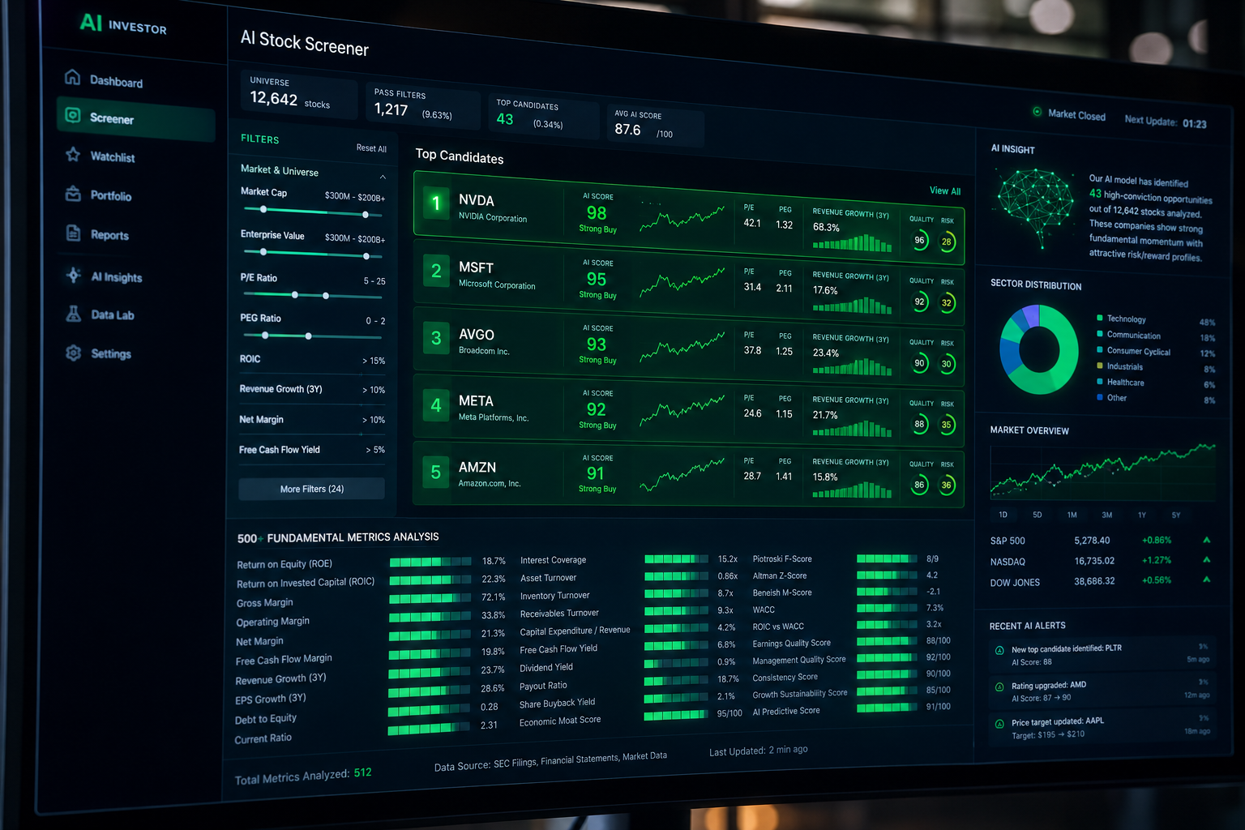Select the ROIC > 15% filter row
Screen dimensions: 1245x830
(312, 359)
